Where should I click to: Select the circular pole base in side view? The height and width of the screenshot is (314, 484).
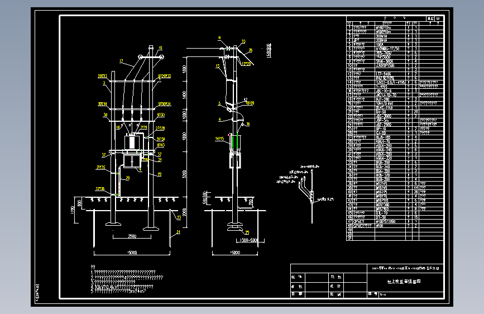point(235,226)
